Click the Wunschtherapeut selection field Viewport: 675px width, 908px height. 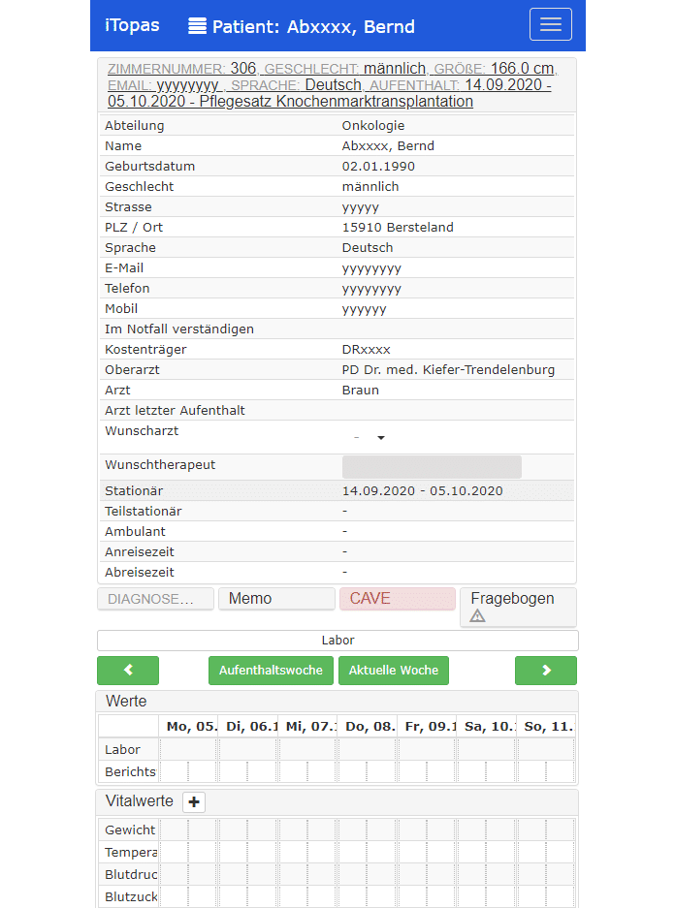click(432, 467)
